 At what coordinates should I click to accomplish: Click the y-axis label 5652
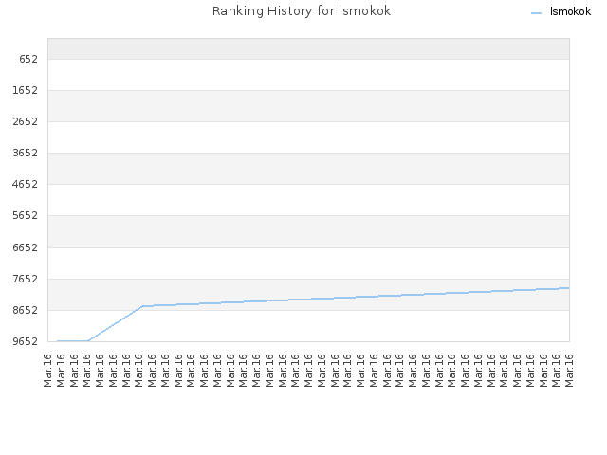click(x=26, y=215)
